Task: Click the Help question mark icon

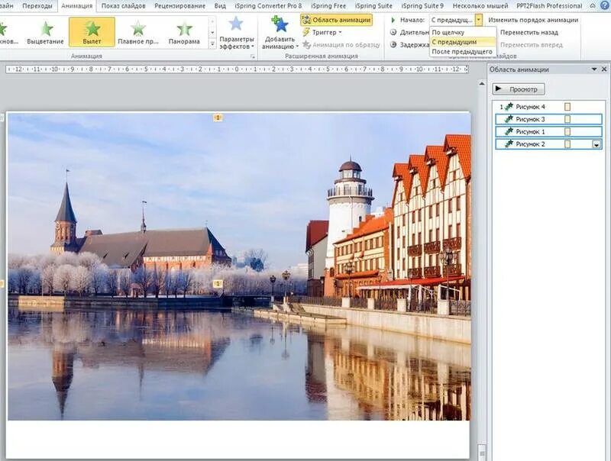Action: pos(604,5)
